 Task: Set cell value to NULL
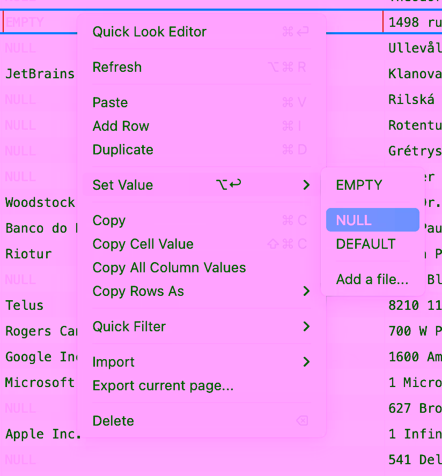click(354, 220)
